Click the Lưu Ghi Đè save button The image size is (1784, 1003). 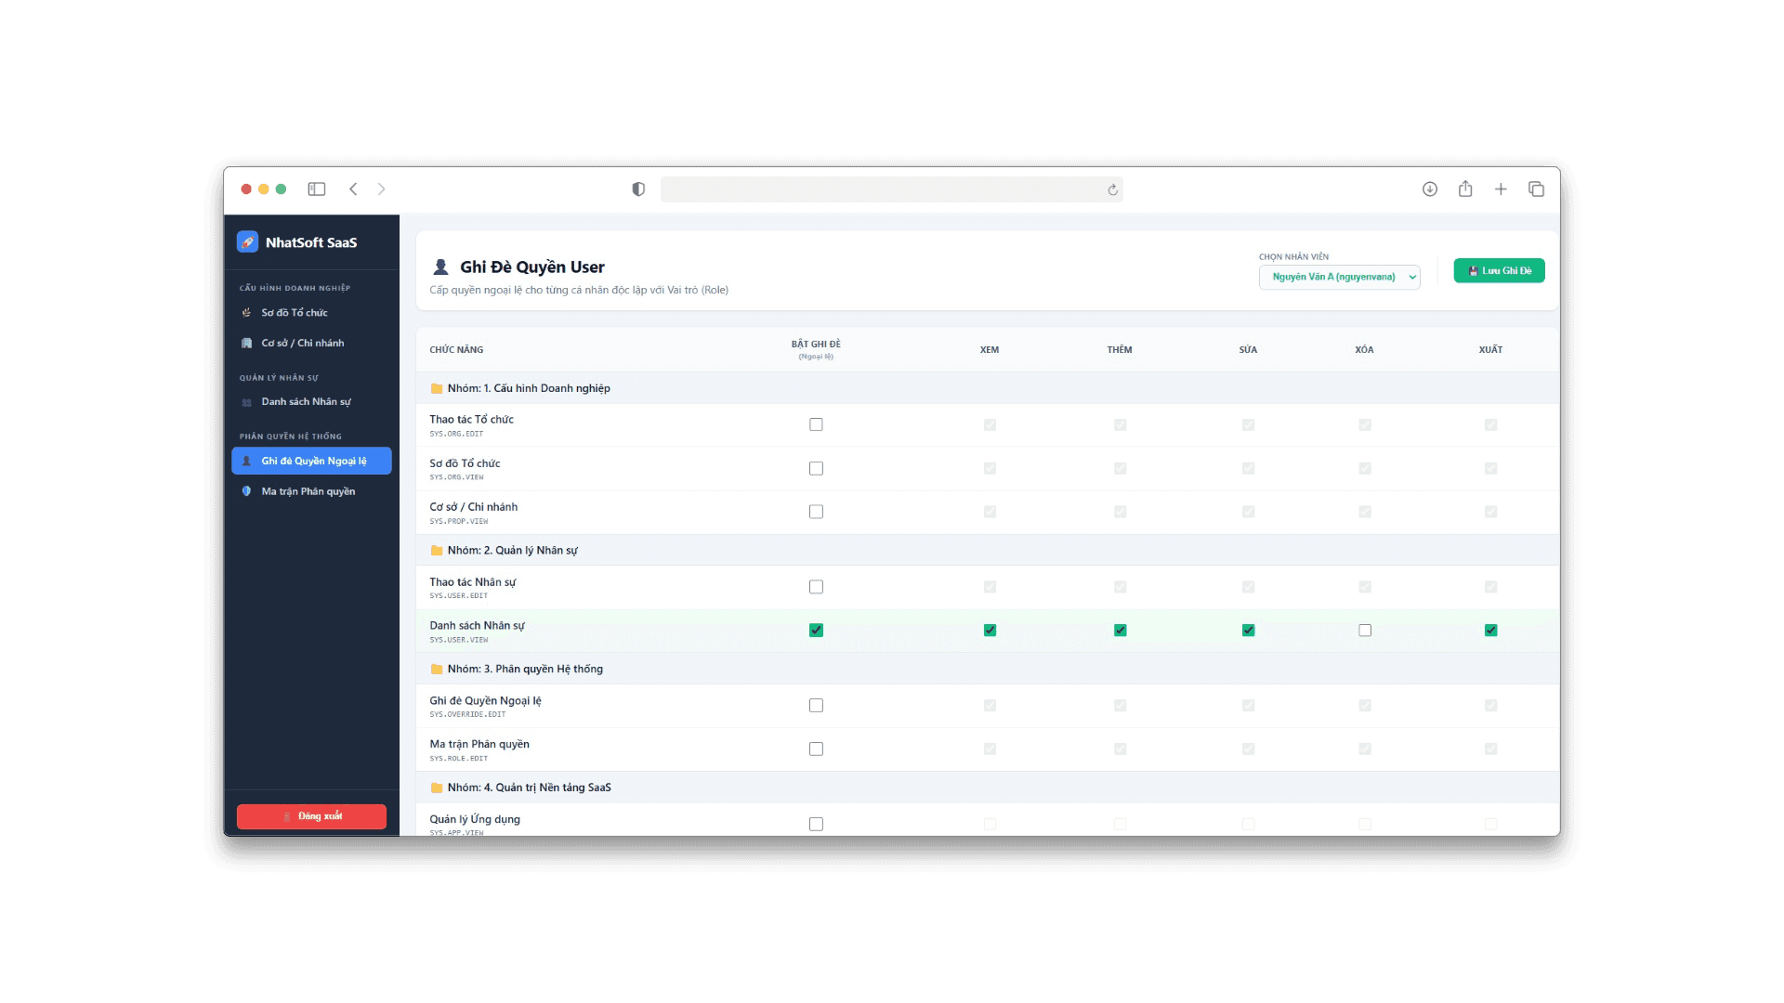click(x=1499, y=271)
